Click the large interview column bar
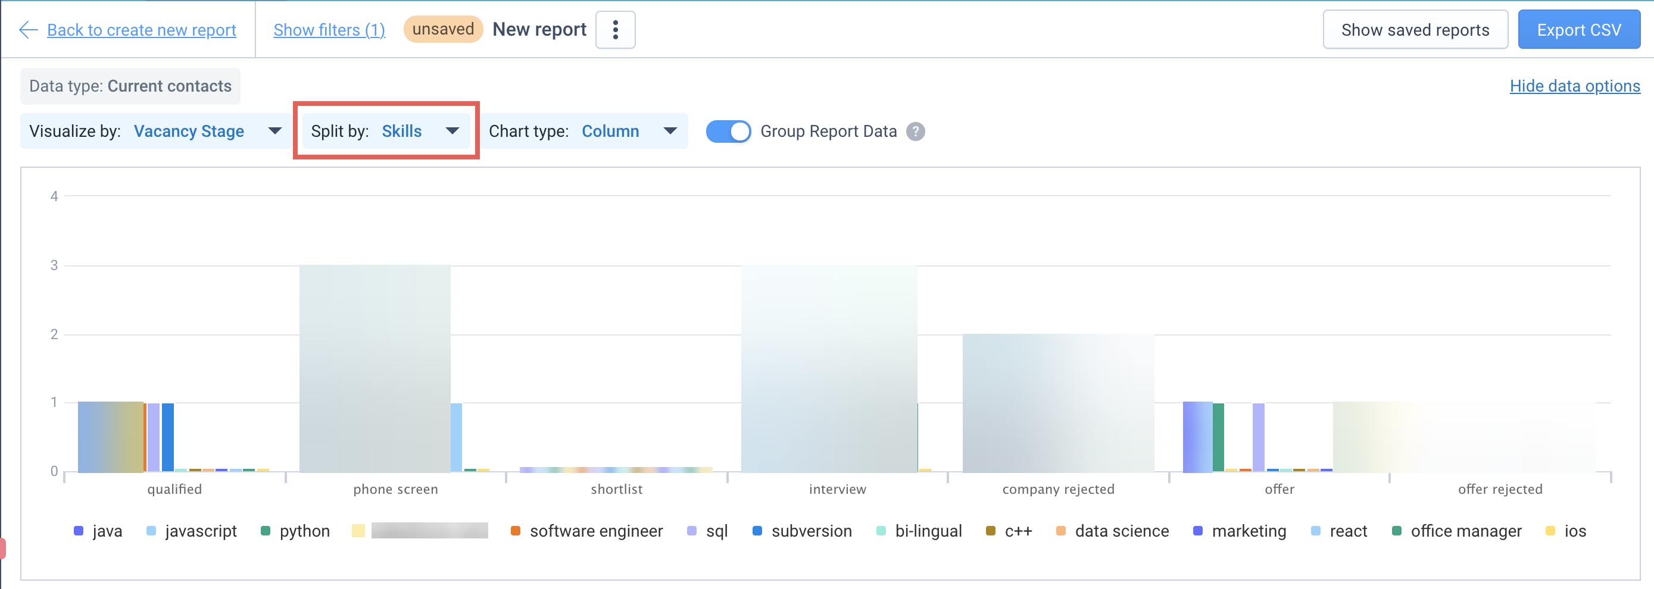The height and width of the screenshot is (589, 1654). (829, 369)
